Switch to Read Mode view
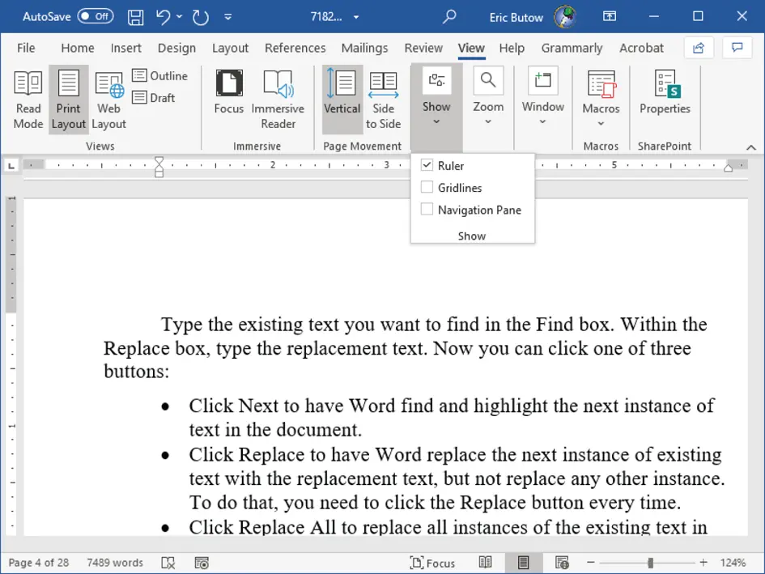 pos(28,99)
